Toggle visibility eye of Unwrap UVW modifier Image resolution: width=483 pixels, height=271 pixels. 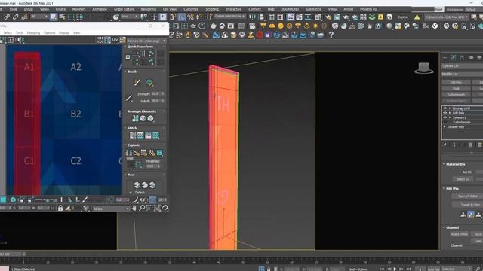click(x=445, y=108)
